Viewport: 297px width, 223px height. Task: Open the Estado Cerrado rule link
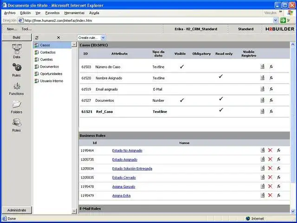123,177
